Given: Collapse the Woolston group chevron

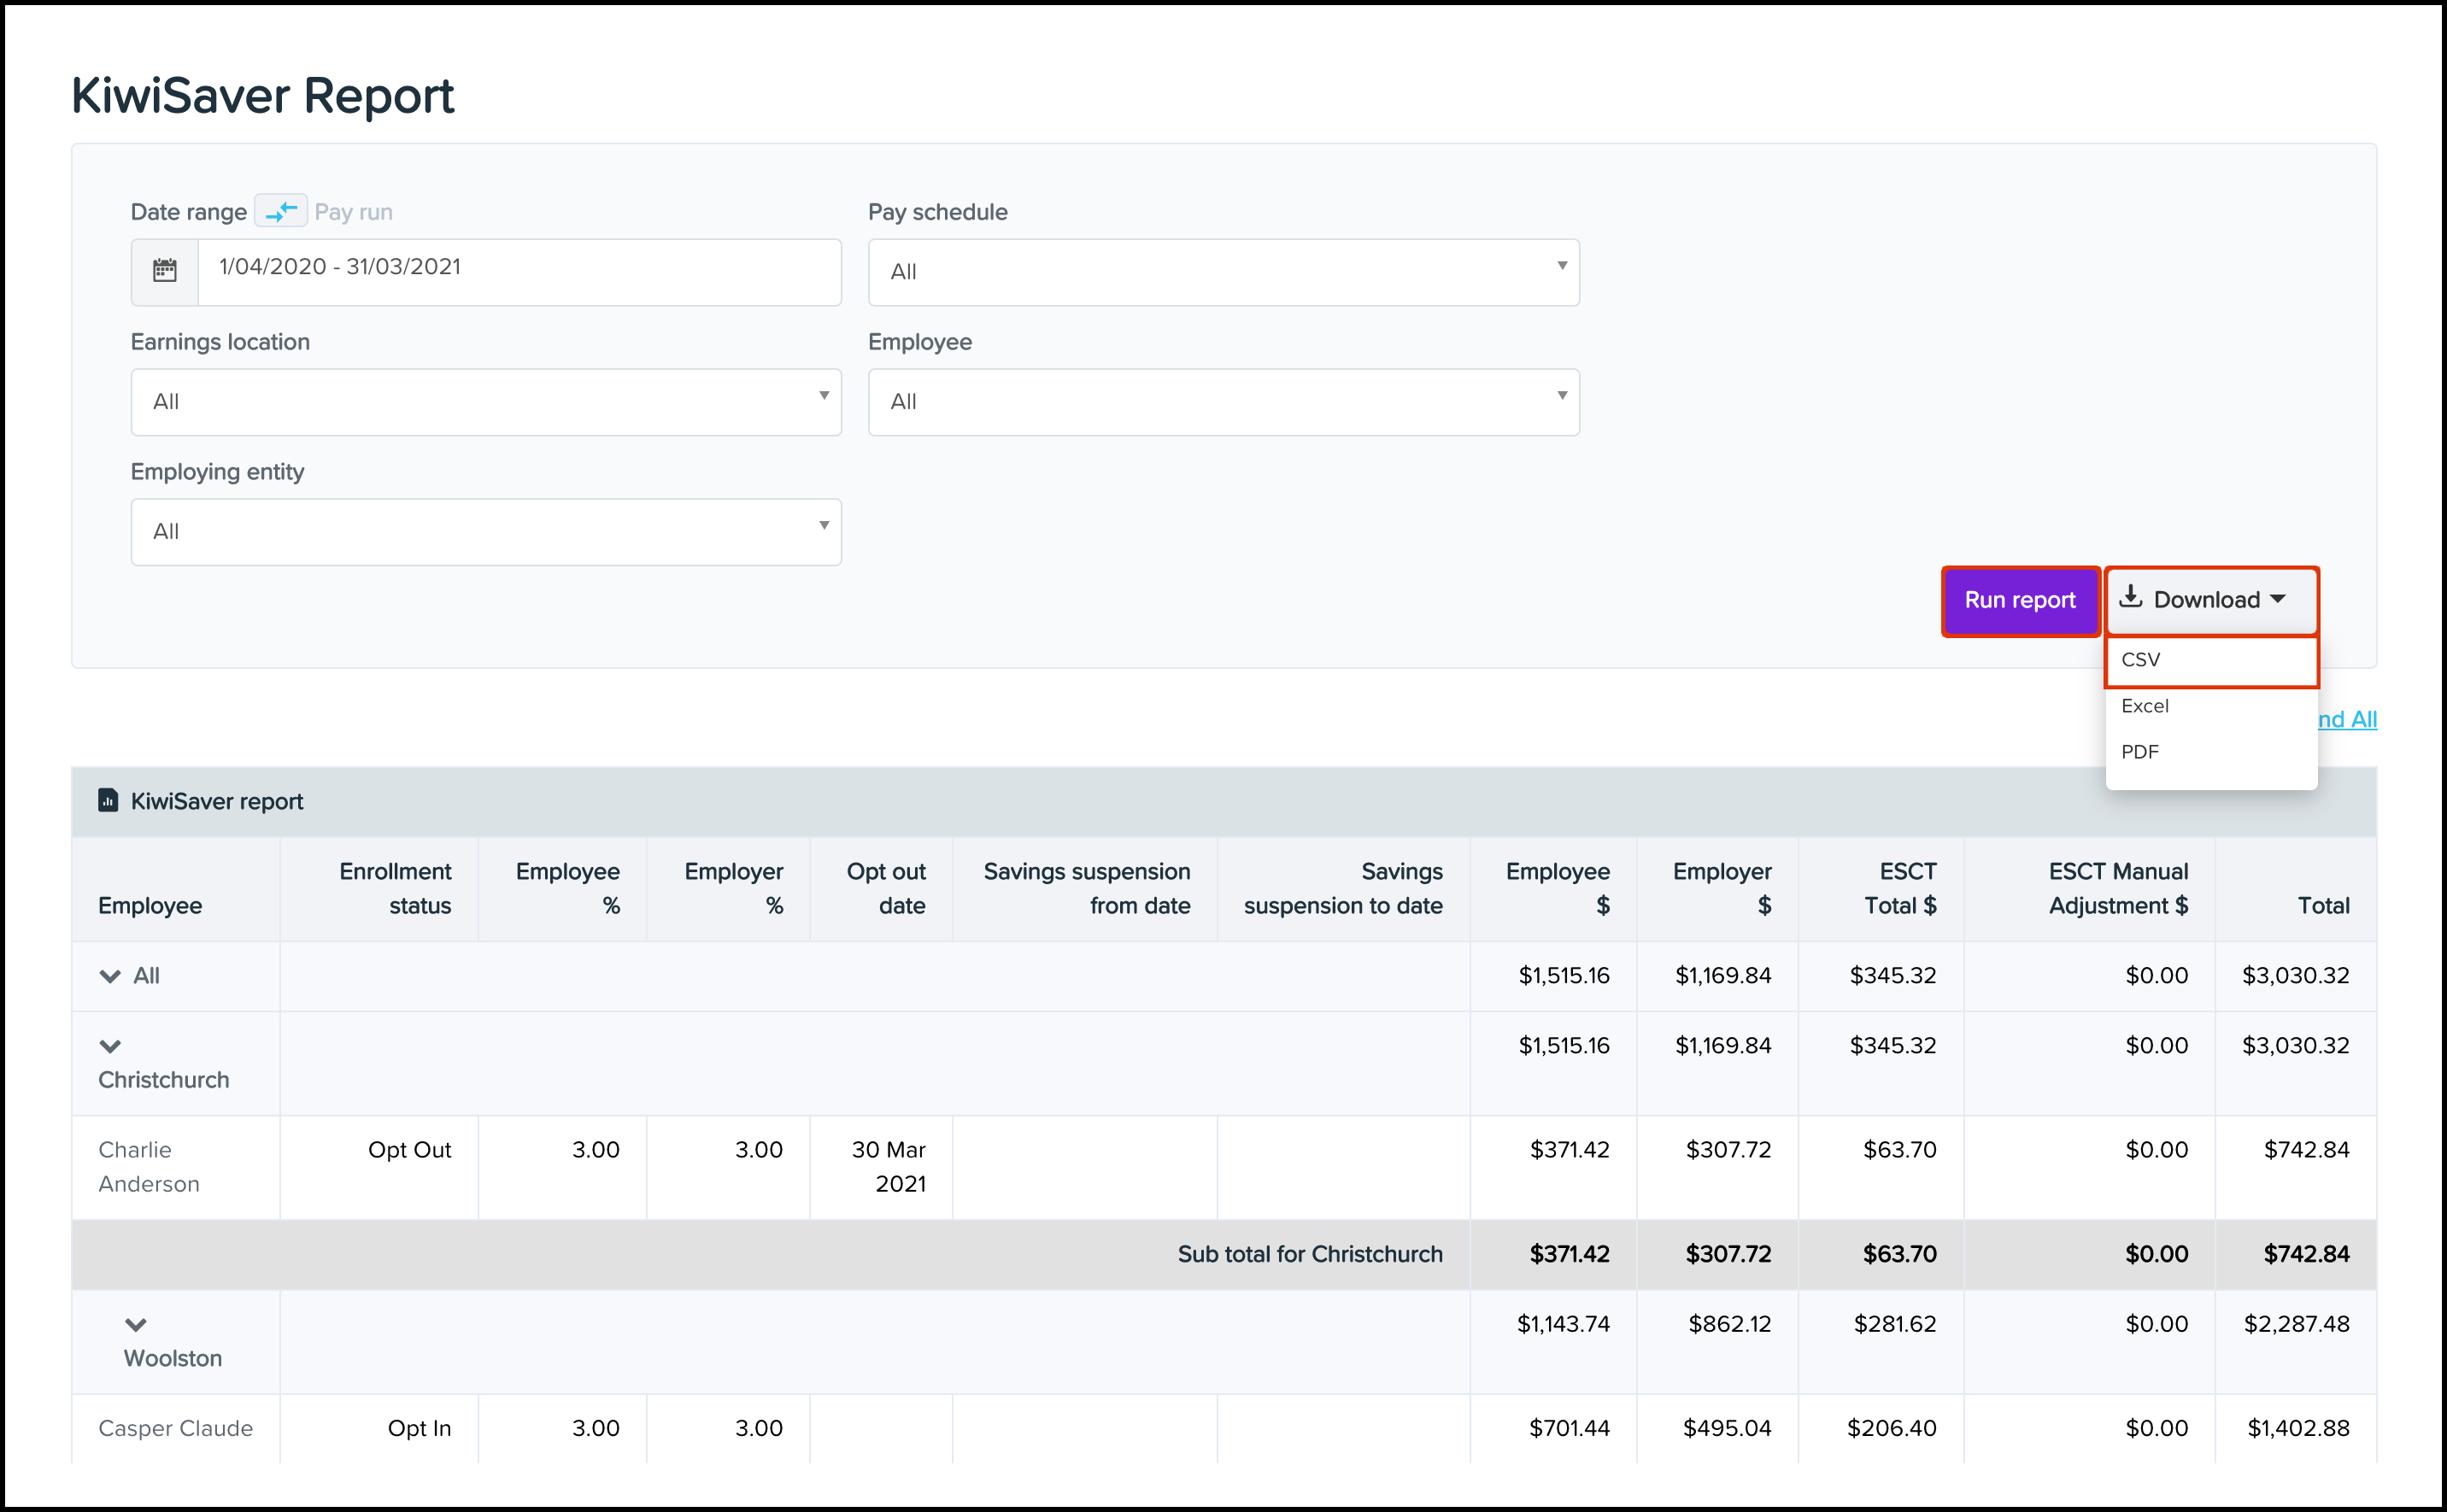Looking at the screenshot, I should (x=136, y=1324).
